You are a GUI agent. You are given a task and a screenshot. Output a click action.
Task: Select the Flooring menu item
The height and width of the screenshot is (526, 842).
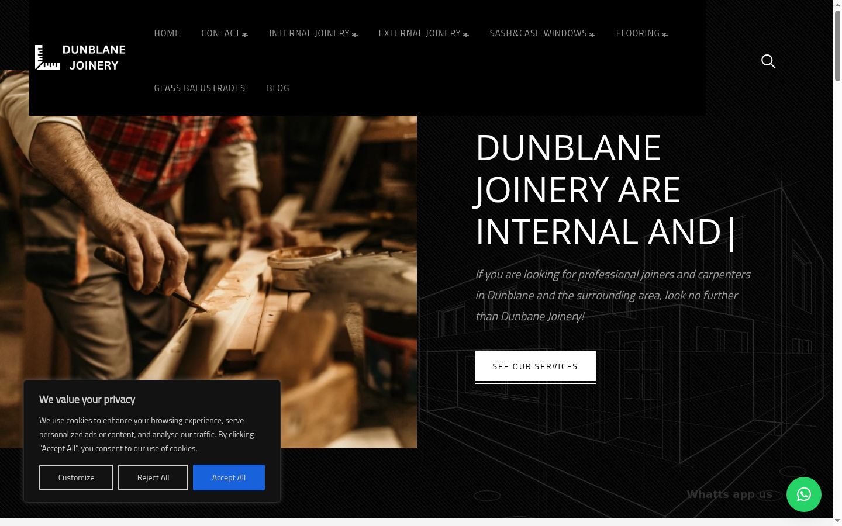(638, 33)
